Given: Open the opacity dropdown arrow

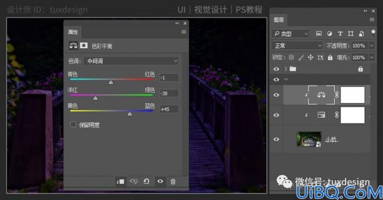Looking at the screenshot, I should pyautogui.click(x=372, y=46).
